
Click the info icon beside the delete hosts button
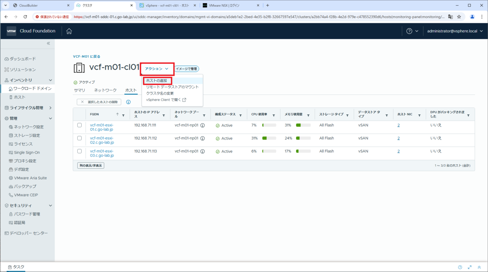click(128, 102)
